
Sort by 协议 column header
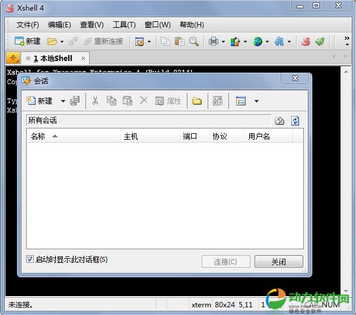[227, 136]
